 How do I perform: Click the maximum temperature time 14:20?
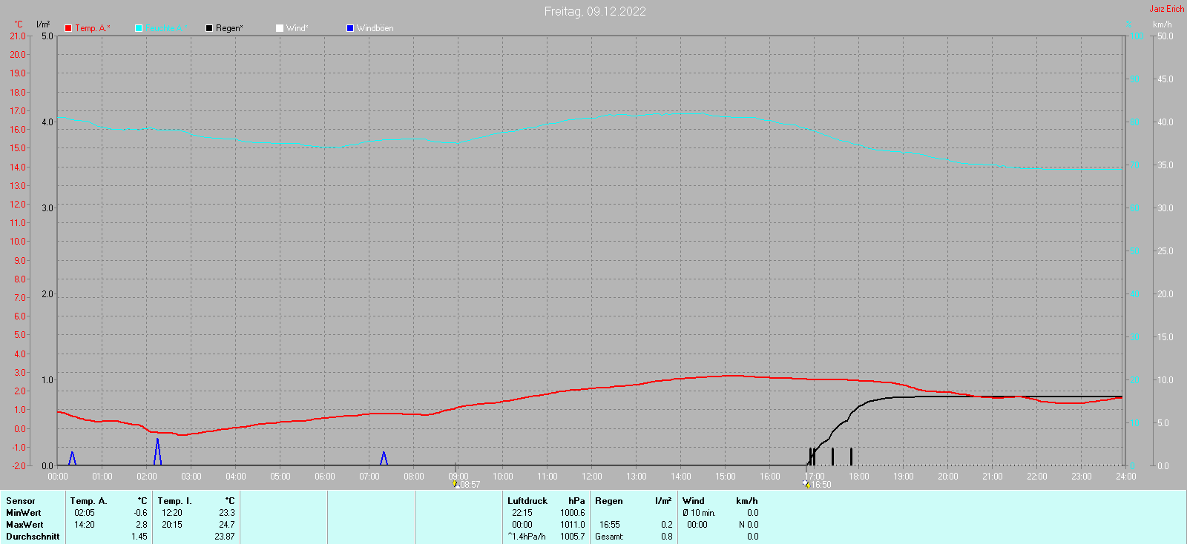tap(85, 525)
